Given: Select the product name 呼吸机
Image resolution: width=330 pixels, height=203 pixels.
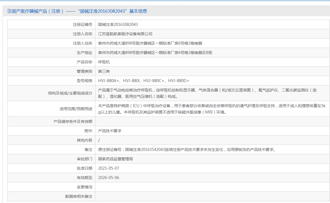Looking at the screenshot, I should 104,62.
